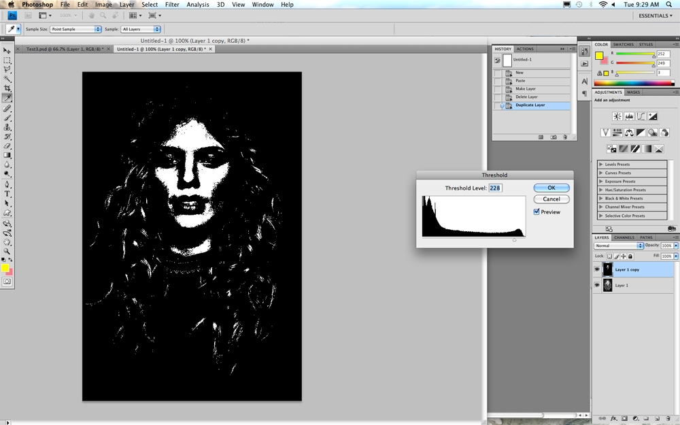
Task: Switch to the Actions tab
Action: click(x=525, y=49)
